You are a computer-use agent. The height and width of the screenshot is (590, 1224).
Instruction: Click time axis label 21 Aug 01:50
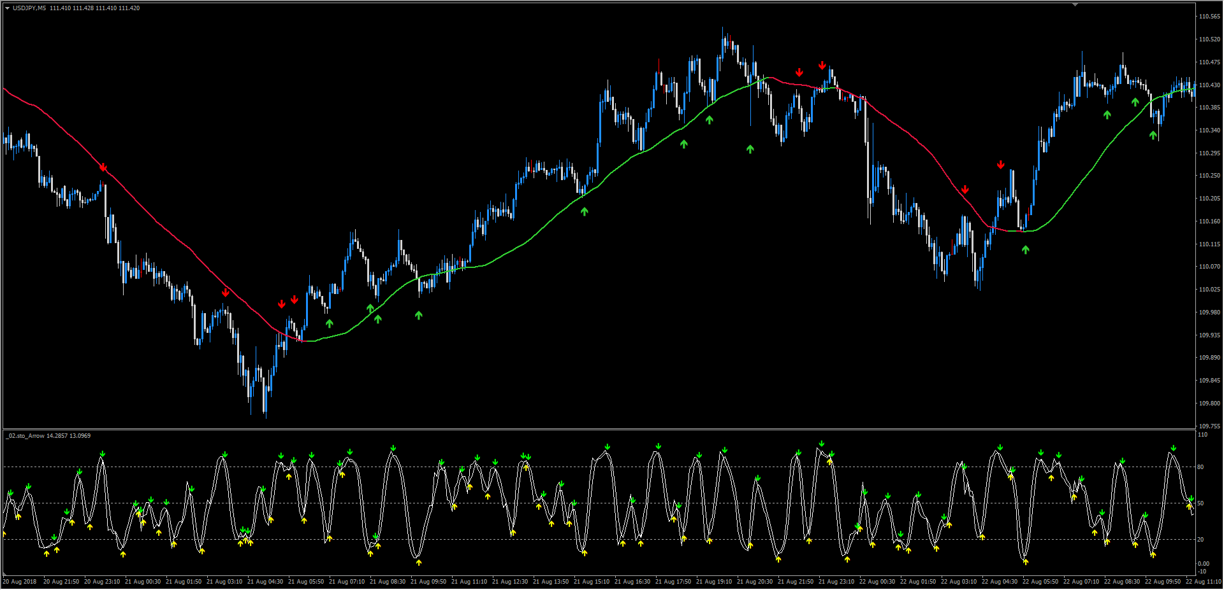point(184,582)
